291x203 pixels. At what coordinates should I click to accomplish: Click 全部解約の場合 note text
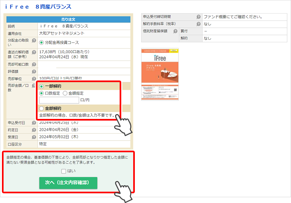77,115
